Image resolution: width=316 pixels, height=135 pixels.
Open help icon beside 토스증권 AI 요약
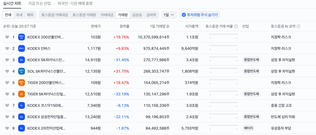(299, 26)
